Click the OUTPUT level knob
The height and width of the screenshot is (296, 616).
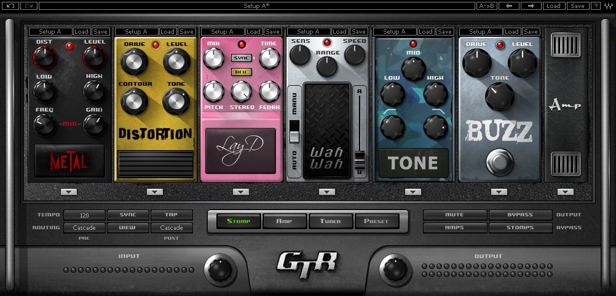click(x=396, y=270)
